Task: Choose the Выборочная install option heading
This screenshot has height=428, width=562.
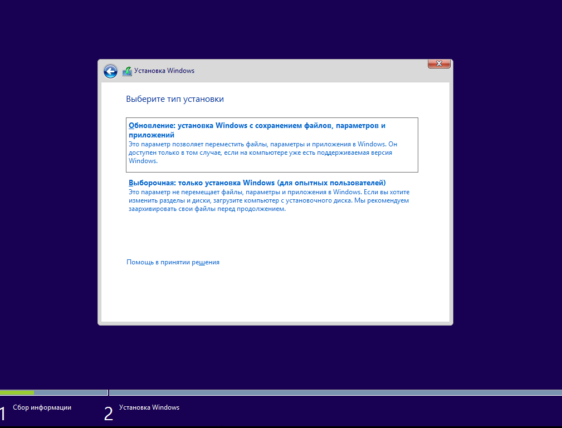Action: [x=257, y=183]
